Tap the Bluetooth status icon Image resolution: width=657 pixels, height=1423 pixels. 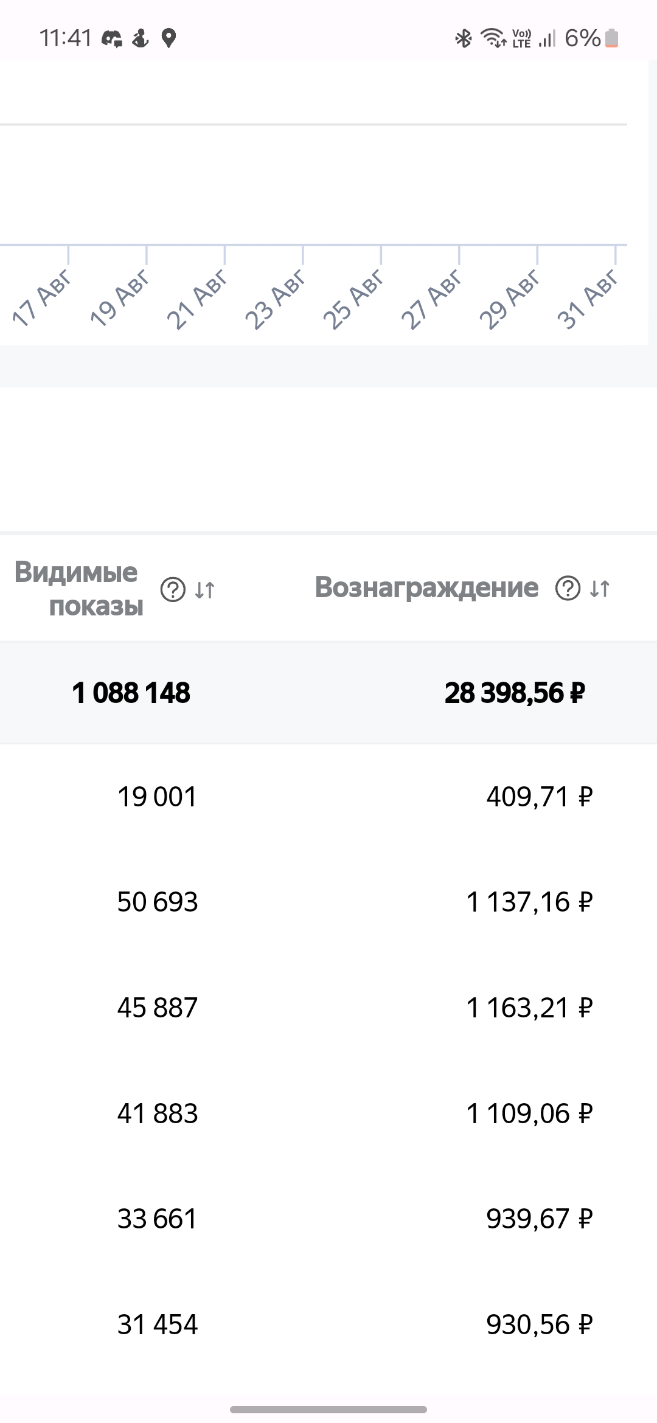464,38
